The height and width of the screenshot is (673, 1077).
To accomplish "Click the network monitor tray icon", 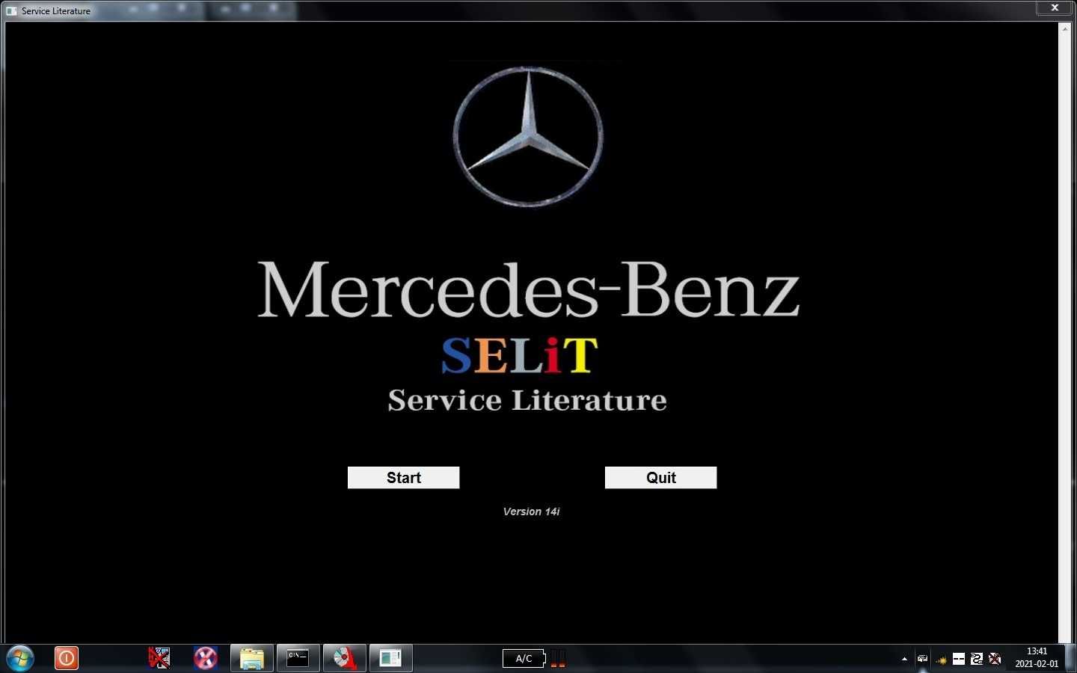I will pyautogui.click(x=922, y=659).
